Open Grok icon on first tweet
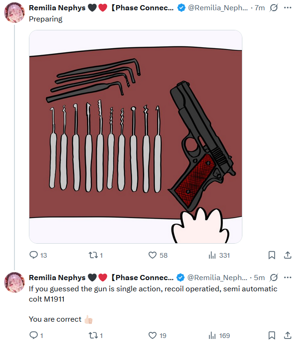Image resolution: width=296 pixels, height=345 pixels. click(x=274, y=7)
